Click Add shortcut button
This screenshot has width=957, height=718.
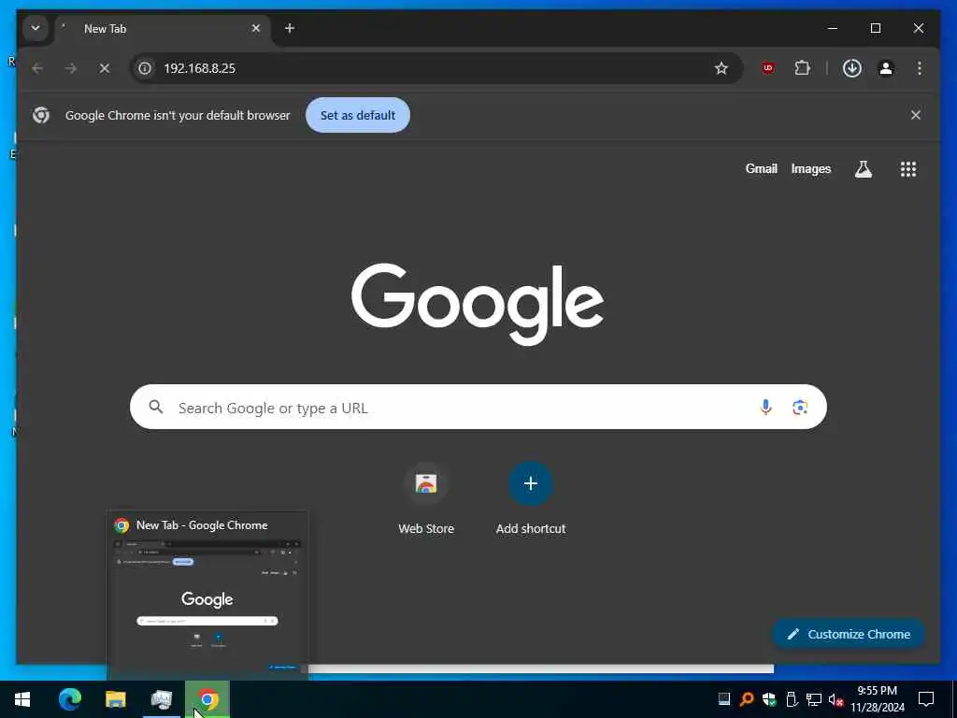point(531,499)
